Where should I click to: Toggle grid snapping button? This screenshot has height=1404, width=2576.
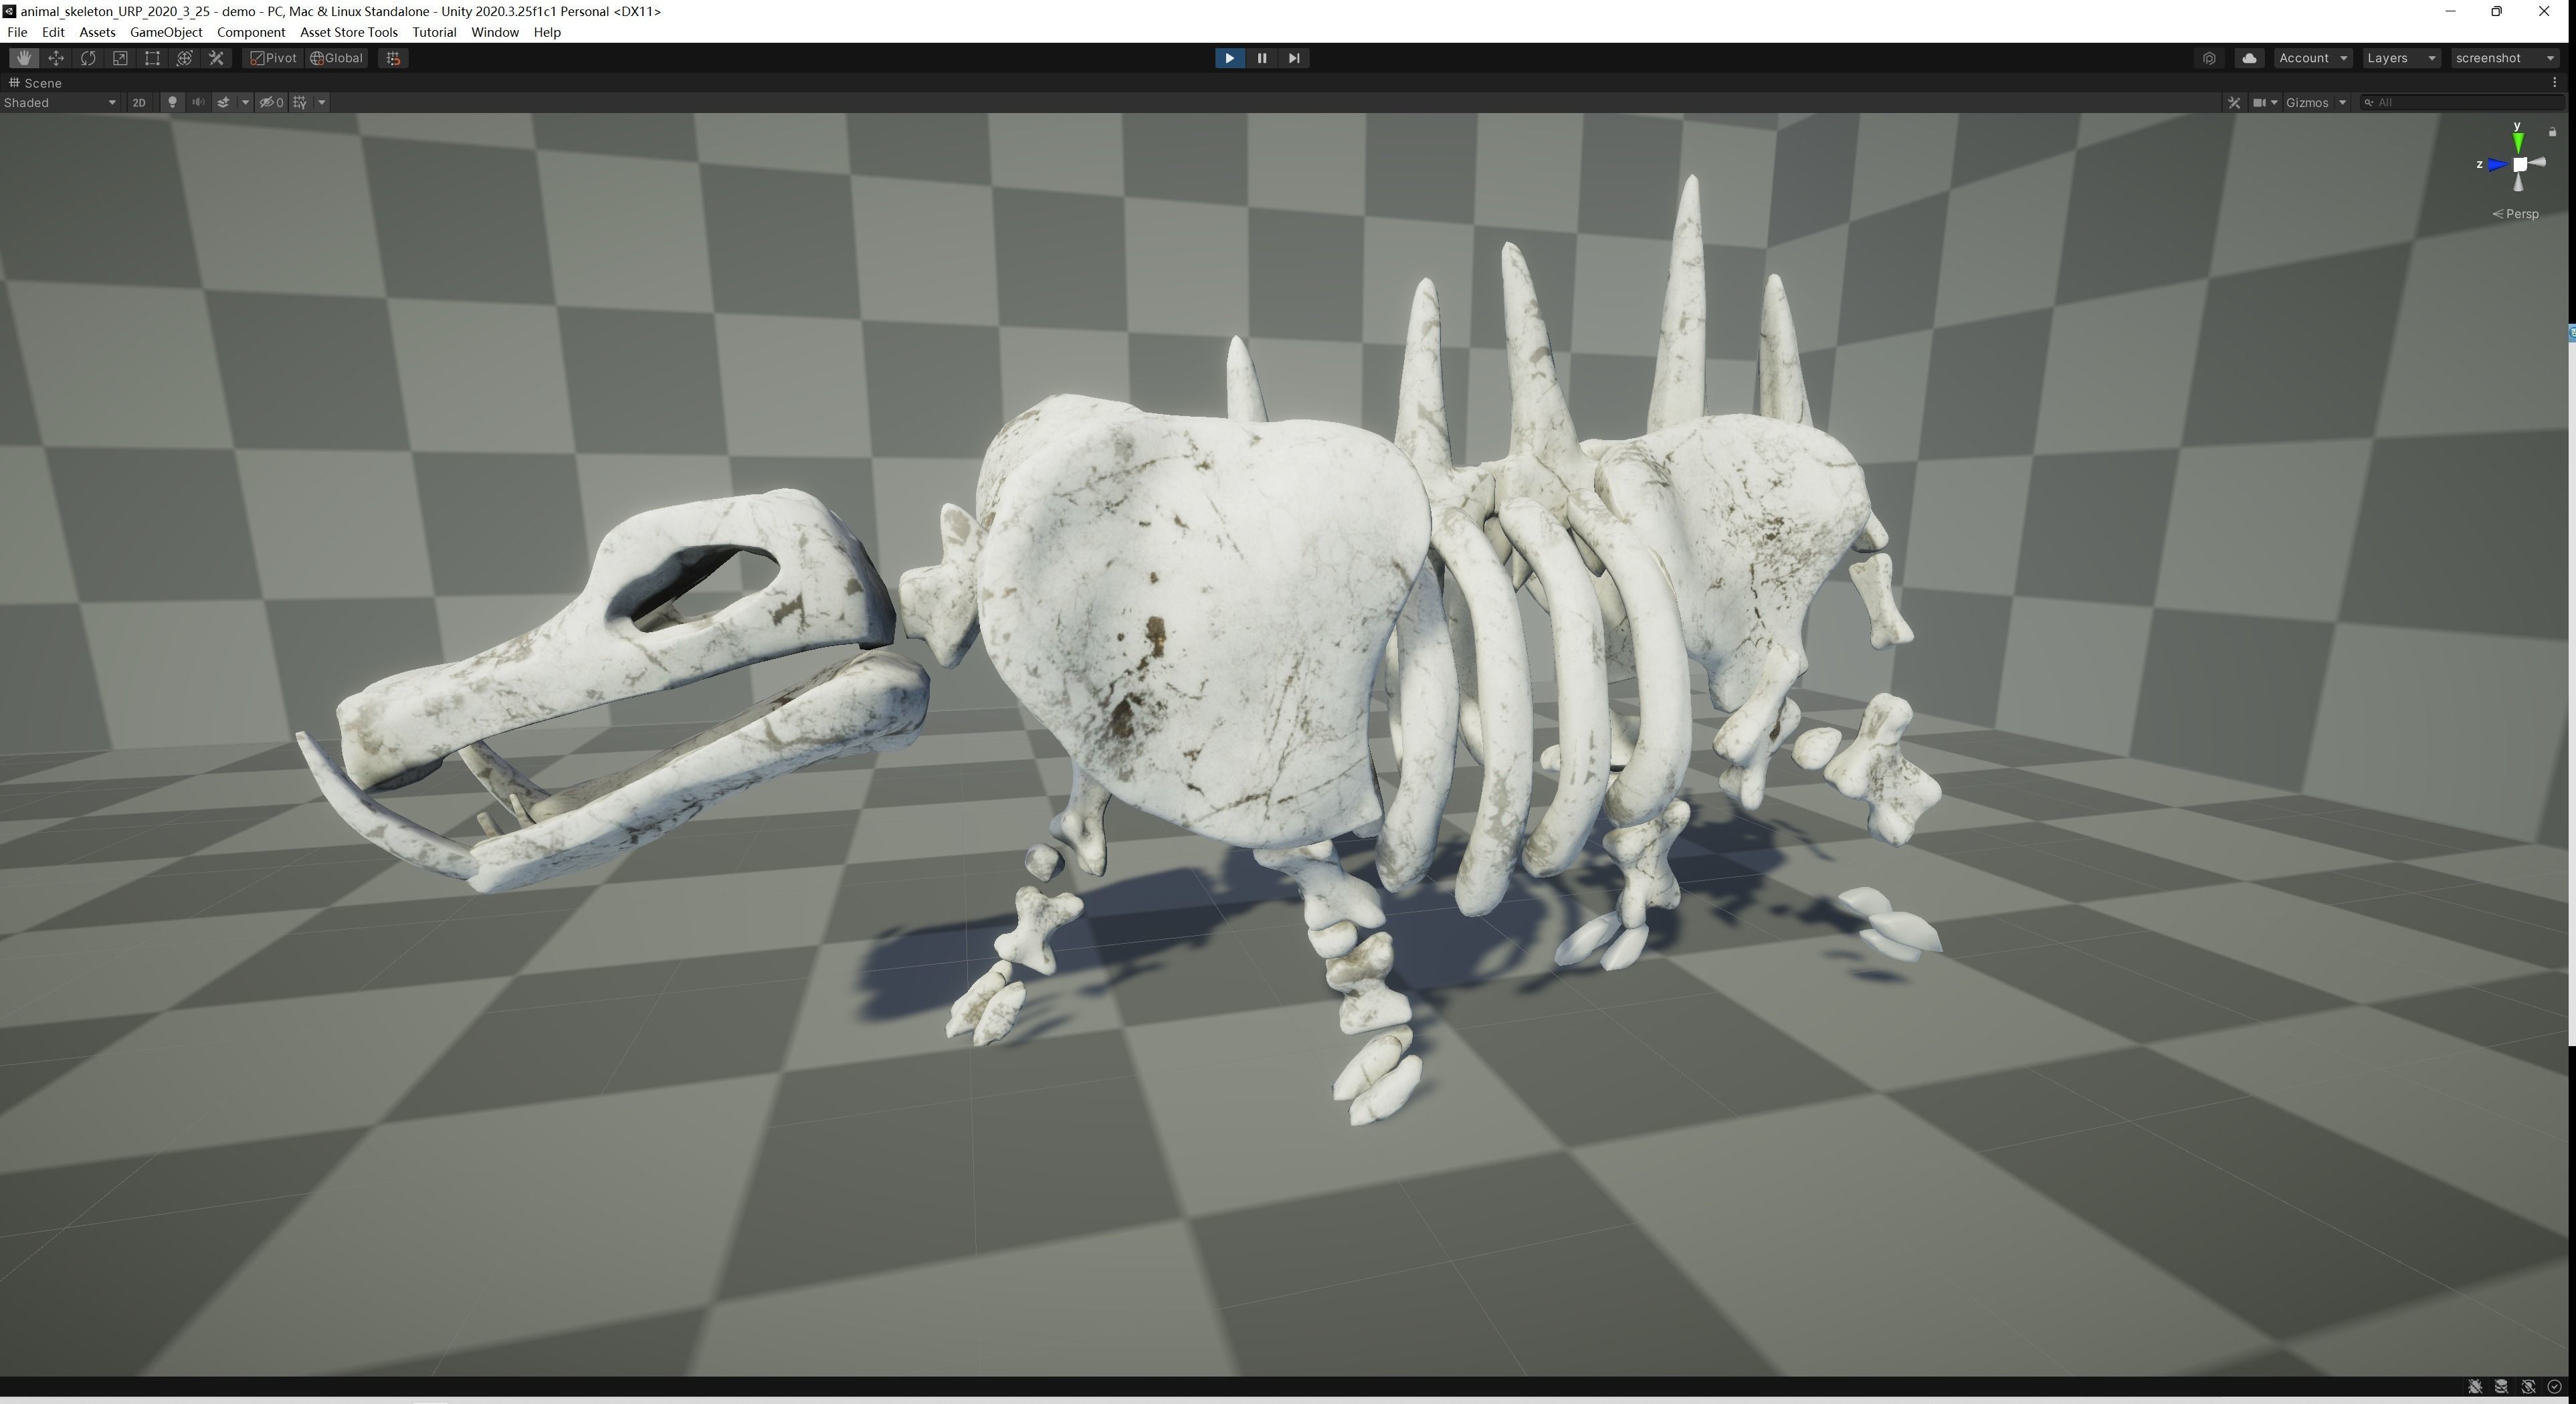(x=393, y=58)
